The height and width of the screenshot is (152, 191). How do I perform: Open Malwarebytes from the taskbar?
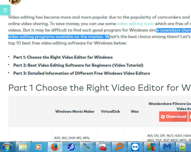click(x=167, y=147)
